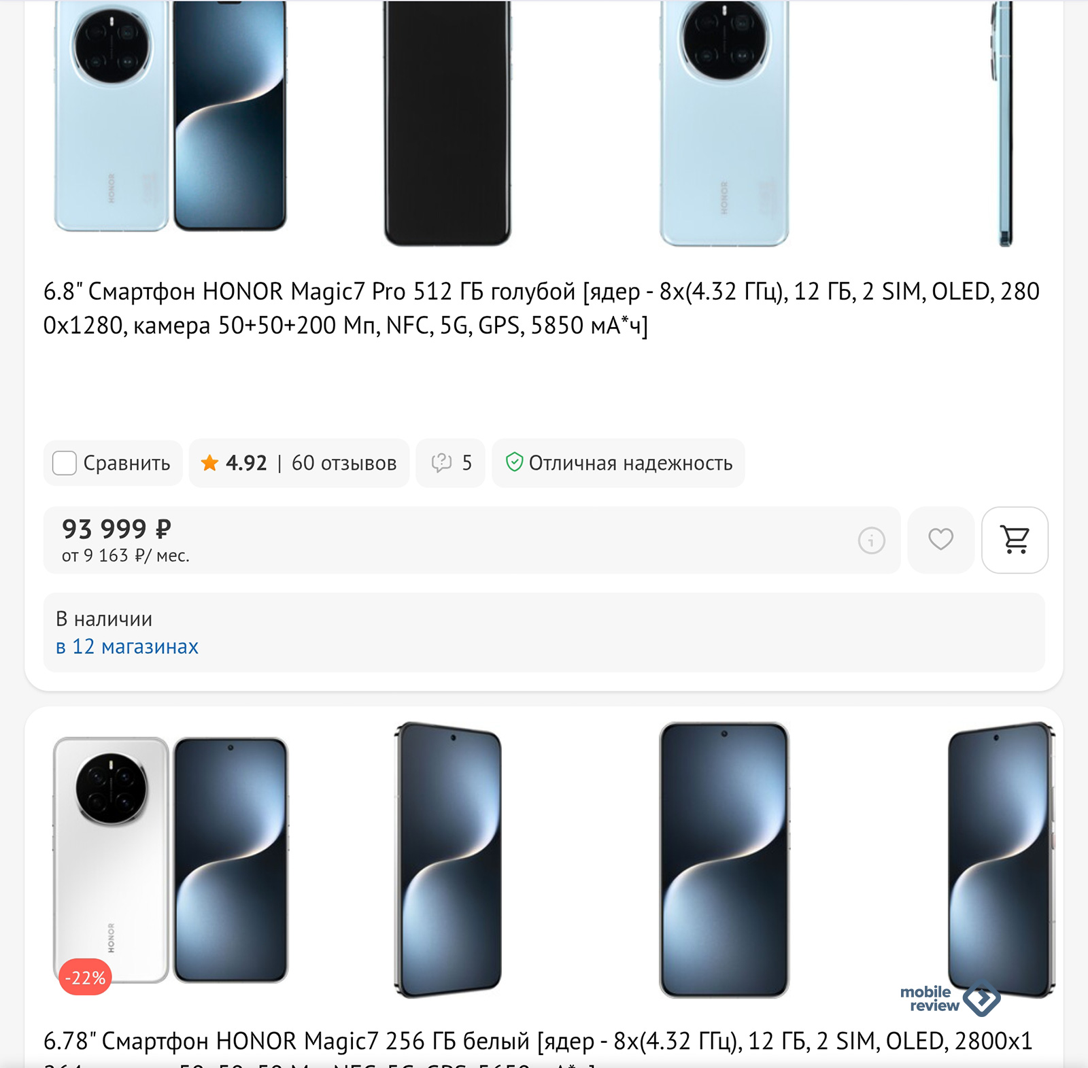View the straight-on Magic7 display photo
The height and width of the screenshot is (1068, 1088).
coord(724,860)
